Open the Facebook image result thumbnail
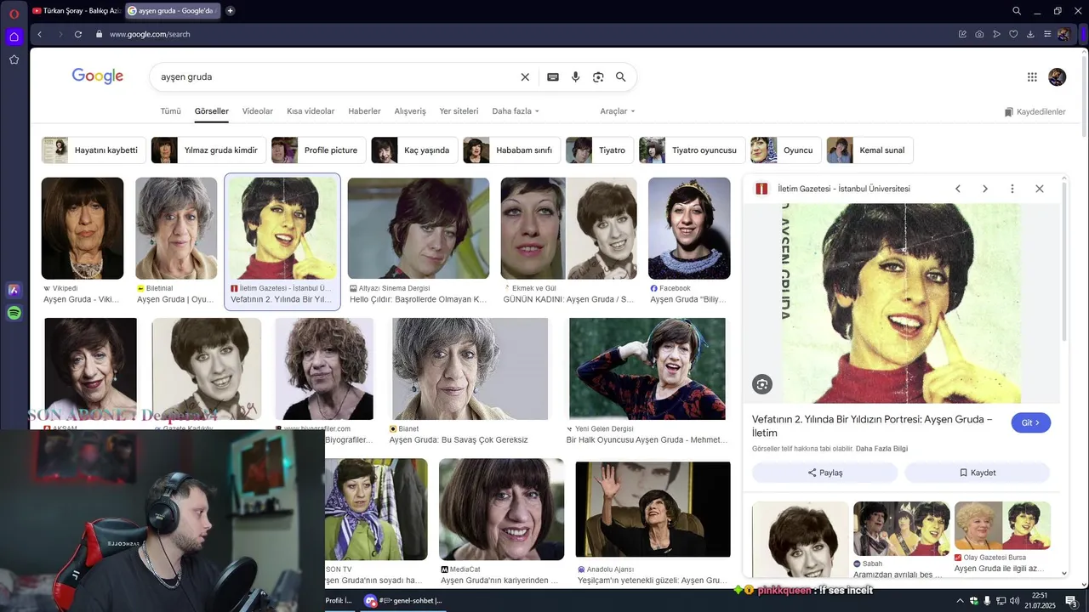Screen dimensions: 1089x612 689,229
